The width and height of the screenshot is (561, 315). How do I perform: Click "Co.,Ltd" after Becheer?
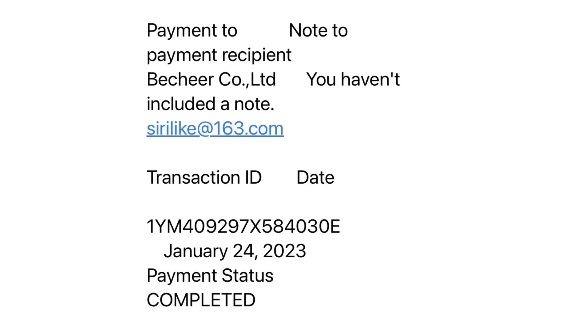pos(247,79)
